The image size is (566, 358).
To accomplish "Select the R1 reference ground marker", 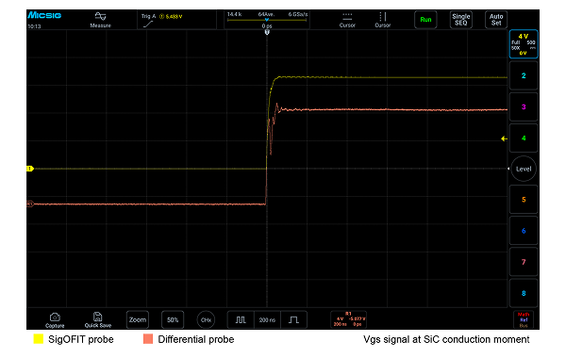I will [30, 204].
